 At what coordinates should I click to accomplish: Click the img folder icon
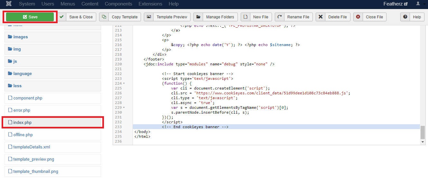coord(10,49)
